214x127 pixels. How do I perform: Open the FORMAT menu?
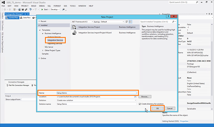click(57, 6)
